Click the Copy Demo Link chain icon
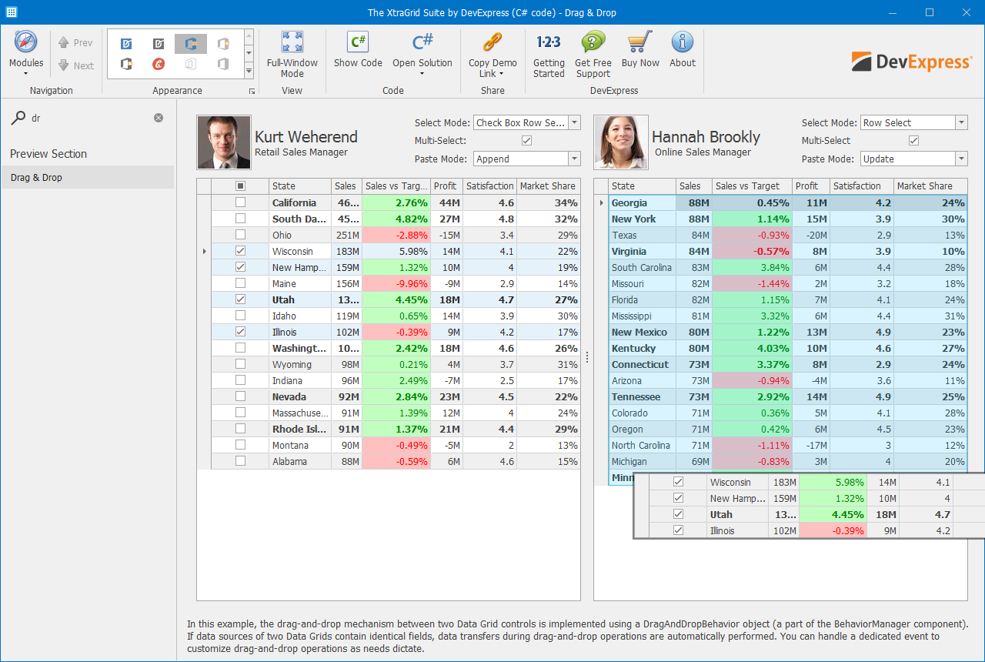Image resolution: width=985 pixels, height=662 pixels. click(492, 42)
